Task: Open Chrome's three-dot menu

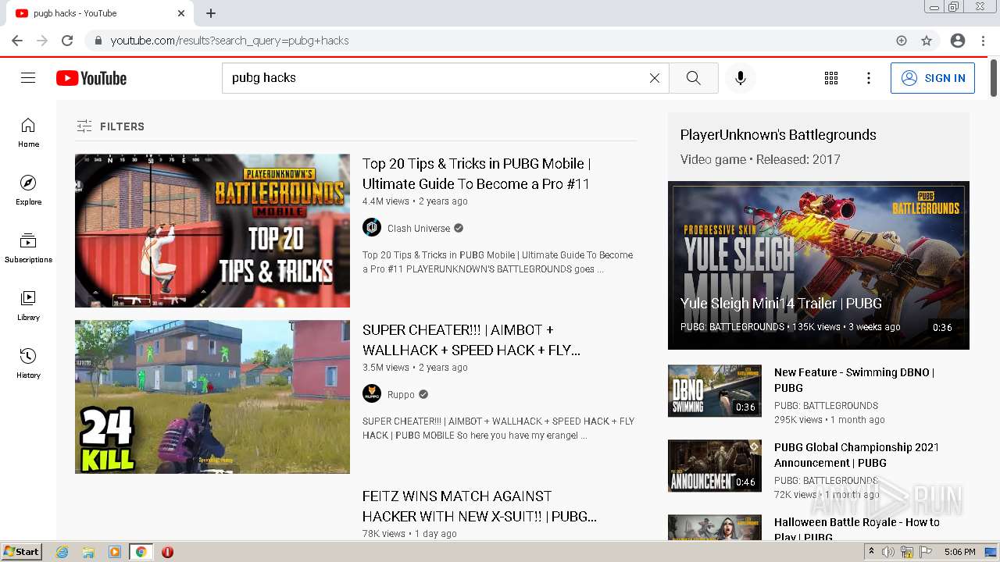Action: pyautogui.click(x=982, y=41)
